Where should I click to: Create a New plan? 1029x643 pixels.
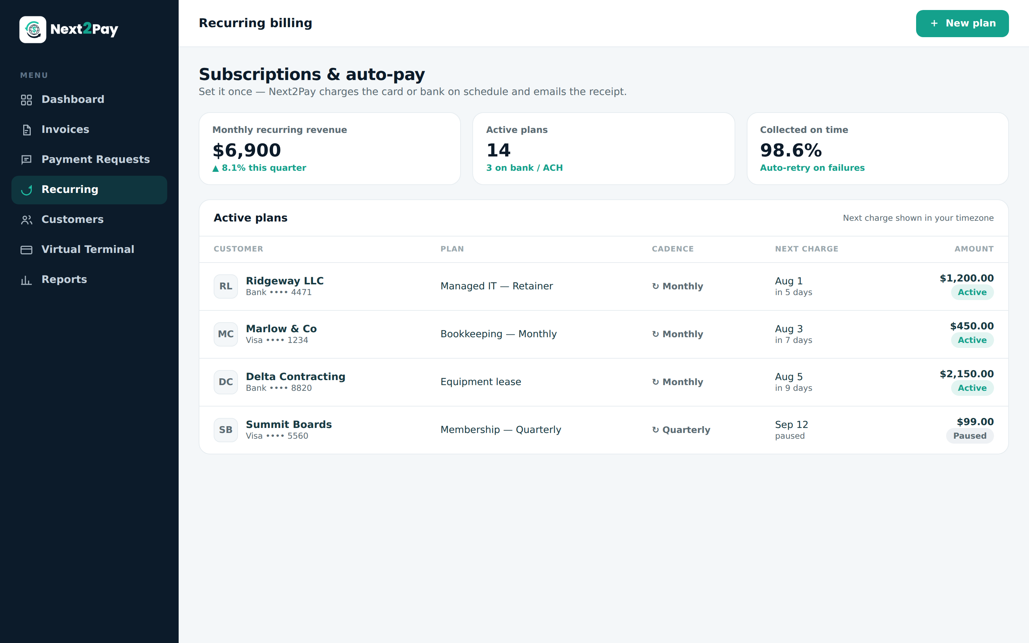(962, 23)
